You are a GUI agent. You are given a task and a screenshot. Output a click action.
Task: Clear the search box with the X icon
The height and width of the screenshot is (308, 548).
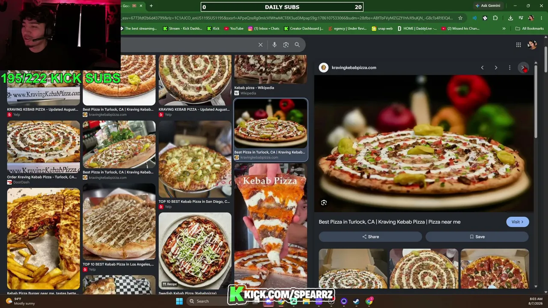[260, 44]
